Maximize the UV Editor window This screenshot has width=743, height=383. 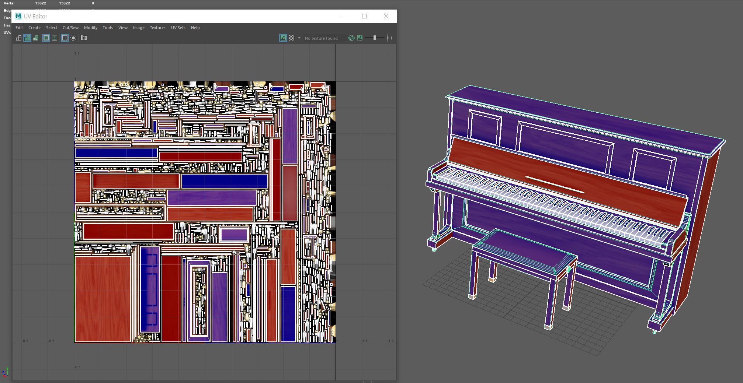point(364,16)
